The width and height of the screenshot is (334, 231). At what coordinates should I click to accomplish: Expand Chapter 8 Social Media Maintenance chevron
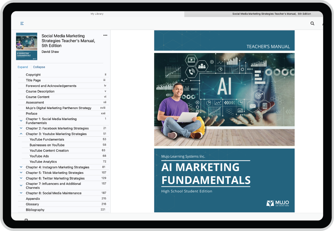click(21, 193)
